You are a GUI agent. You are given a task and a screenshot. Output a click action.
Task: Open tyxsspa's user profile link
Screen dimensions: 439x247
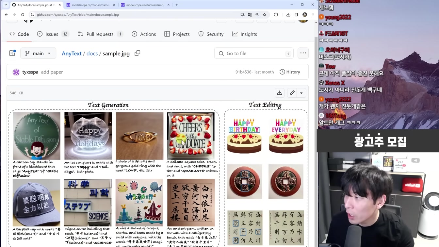30,72
